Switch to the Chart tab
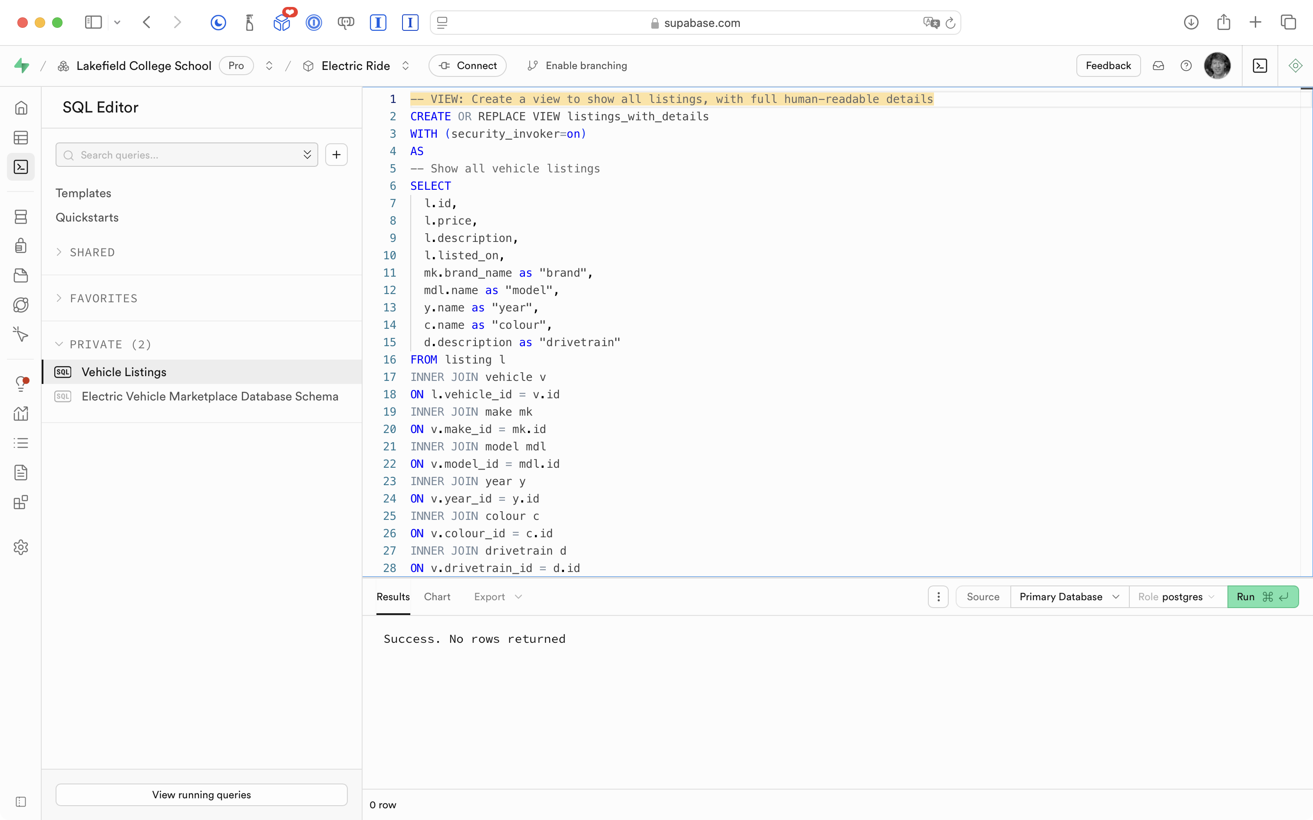 pyautogui.click(x=437, y=597)
